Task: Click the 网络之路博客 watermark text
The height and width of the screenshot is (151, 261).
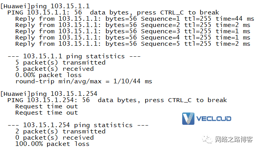Action: [234, 139]
